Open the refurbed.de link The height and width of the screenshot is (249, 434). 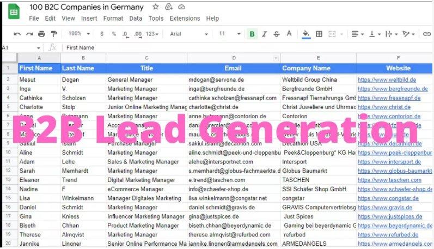(x=388, y=235)
